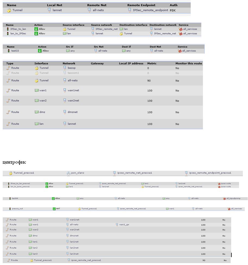Select the lannet icon in Local Net column

(49, 10)
